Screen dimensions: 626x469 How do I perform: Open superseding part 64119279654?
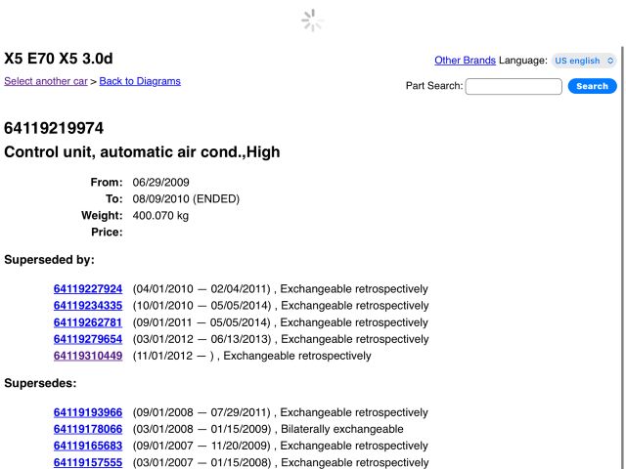coord(88,339)
